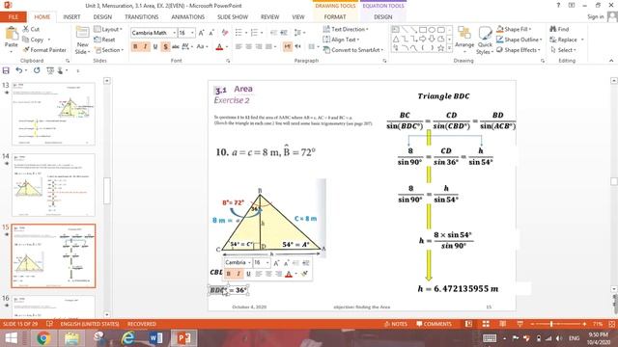618x347 pixels.
Task: Start slide show from status bar
Action: 520,324
